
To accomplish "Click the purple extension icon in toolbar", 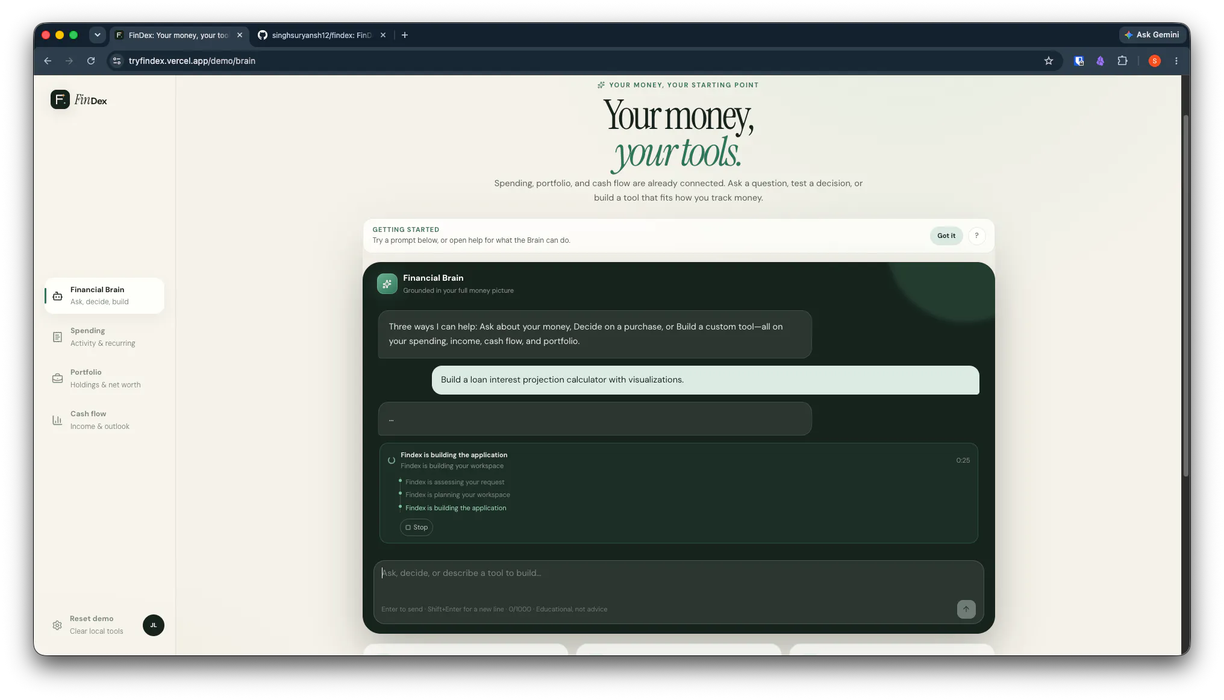I will [1101, 61].
